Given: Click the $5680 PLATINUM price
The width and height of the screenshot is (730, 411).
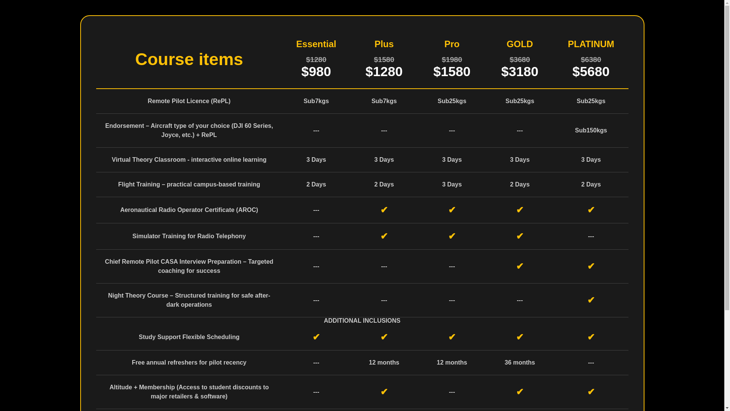Looking at the screenshot, I should [591, 72].
